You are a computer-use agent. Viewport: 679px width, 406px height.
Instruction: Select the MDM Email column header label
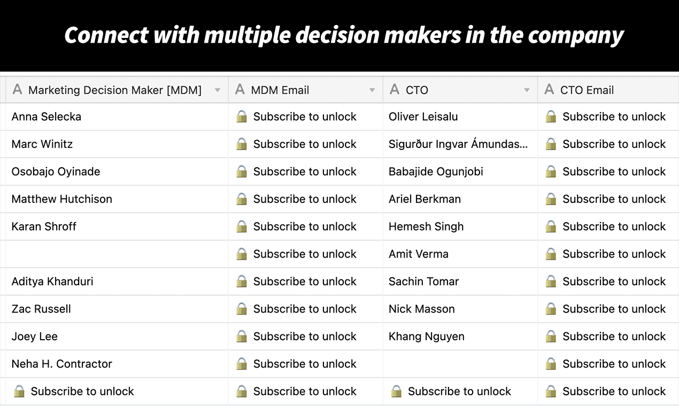tap(280, 90)
